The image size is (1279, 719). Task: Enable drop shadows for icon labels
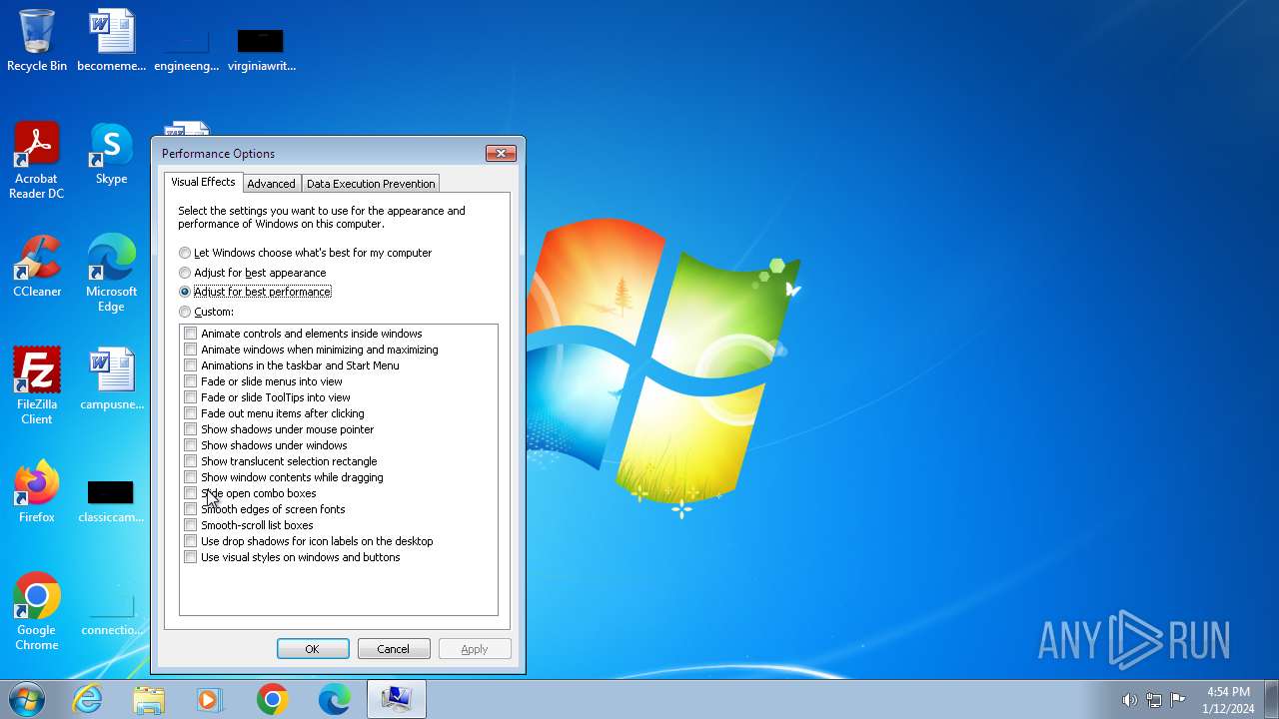pyautogui.click(x=191, y=541)
